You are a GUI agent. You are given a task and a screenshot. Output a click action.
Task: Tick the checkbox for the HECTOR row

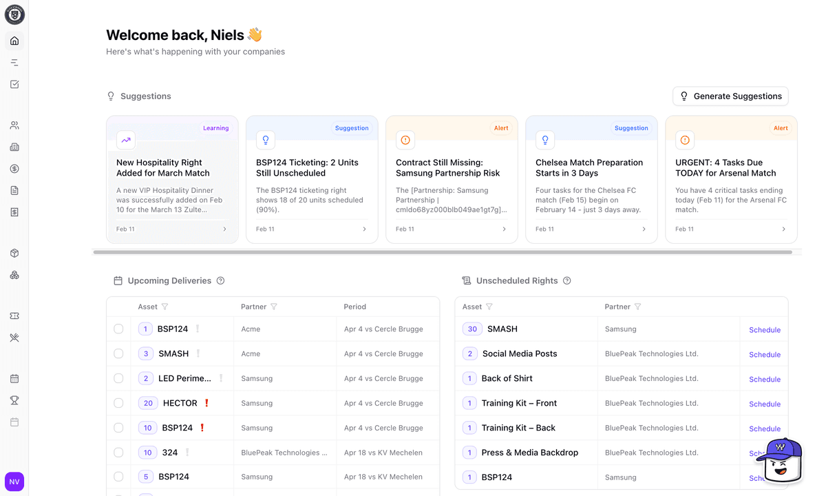point(118,403)
